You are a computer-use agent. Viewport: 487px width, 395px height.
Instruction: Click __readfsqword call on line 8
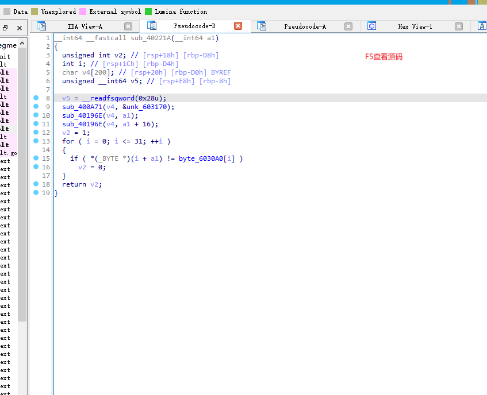(109, 98)
